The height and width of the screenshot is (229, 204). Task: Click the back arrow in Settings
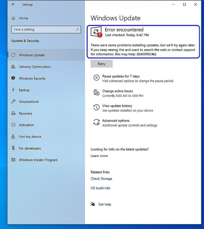pyautogui.click(x=13, y=4)
